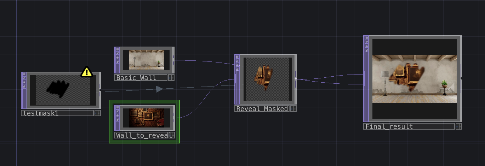
Task: Click Clone Immune flag on Reveal_Masked node
Action: 237,60
